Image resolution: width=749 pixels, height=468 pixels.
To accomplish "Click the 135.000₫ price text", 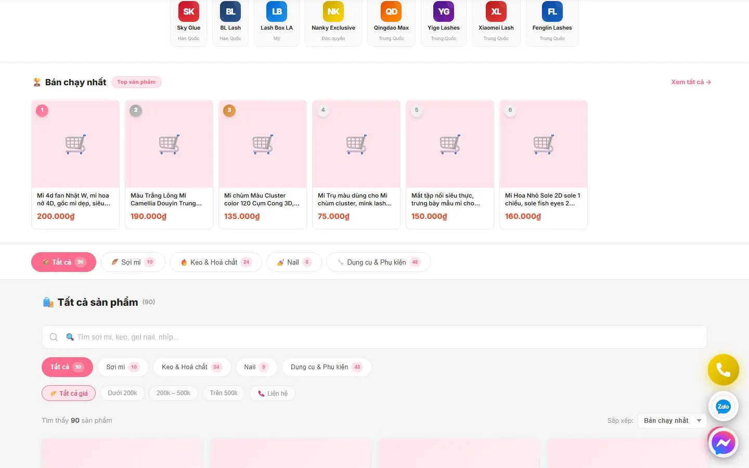I will click(242, 216).
